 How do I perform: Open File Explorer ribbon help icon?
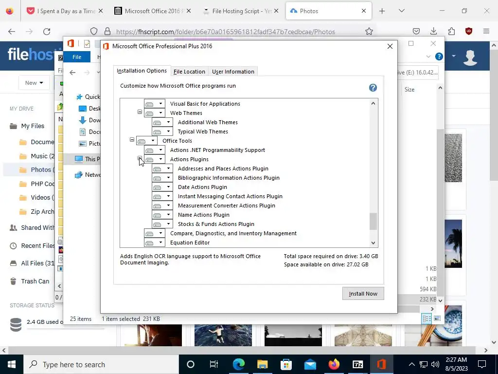(439, 56)
